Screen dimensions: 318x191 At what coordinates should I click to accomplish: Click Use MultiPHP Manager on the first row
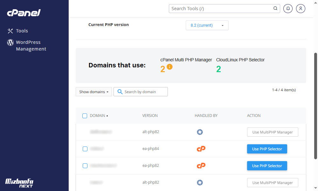coord(273,132)
